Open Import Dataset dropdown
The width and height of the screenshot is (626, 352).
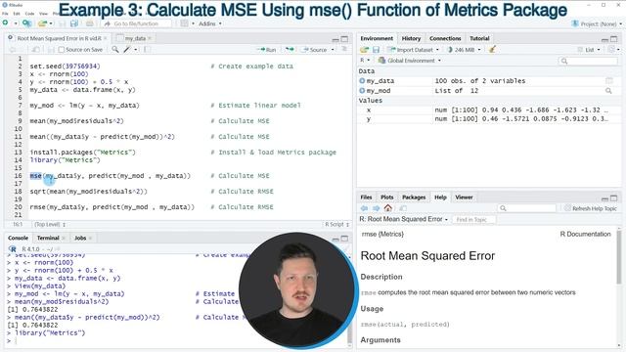414,50
